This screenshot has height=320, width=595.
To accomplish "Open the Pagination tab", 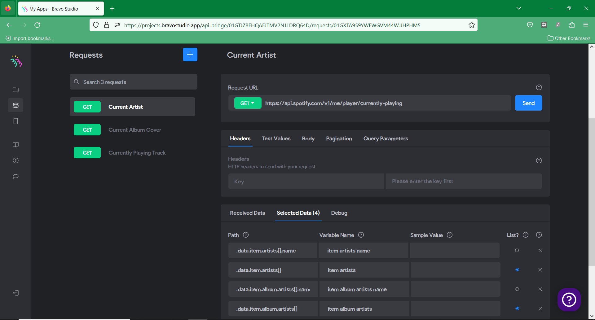I will tap(339, 138).
